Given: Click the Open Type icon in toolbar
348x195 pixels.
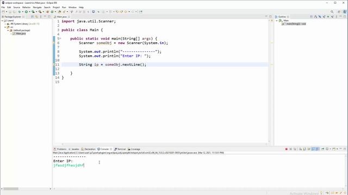Looking at the screenshot, I should (x=59, y=12).
